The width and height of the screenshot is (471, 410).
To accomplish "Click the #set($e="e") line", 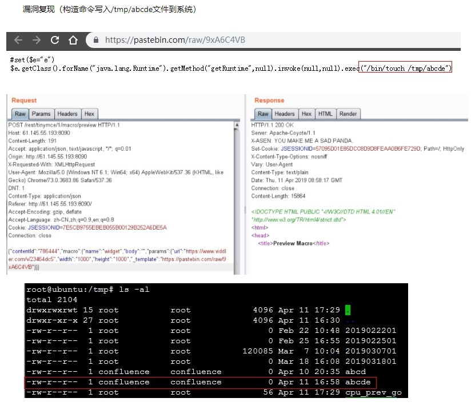I will pos(32,60).
